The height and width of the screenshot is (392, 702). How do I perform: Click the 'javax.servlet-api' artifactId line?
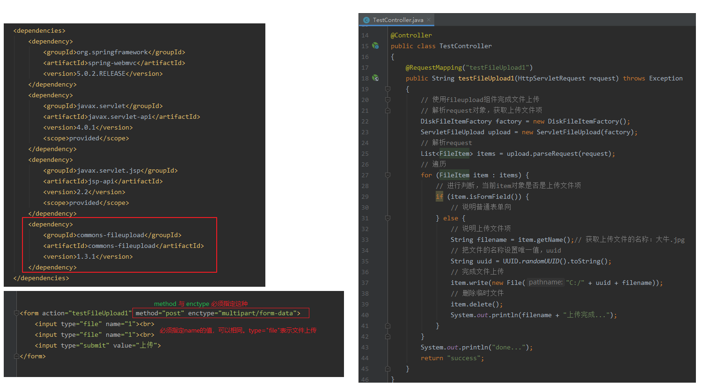(x=122, y=116)
